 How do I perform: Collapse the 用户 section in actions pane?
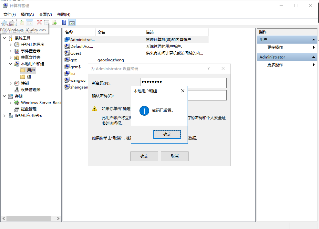314,40
